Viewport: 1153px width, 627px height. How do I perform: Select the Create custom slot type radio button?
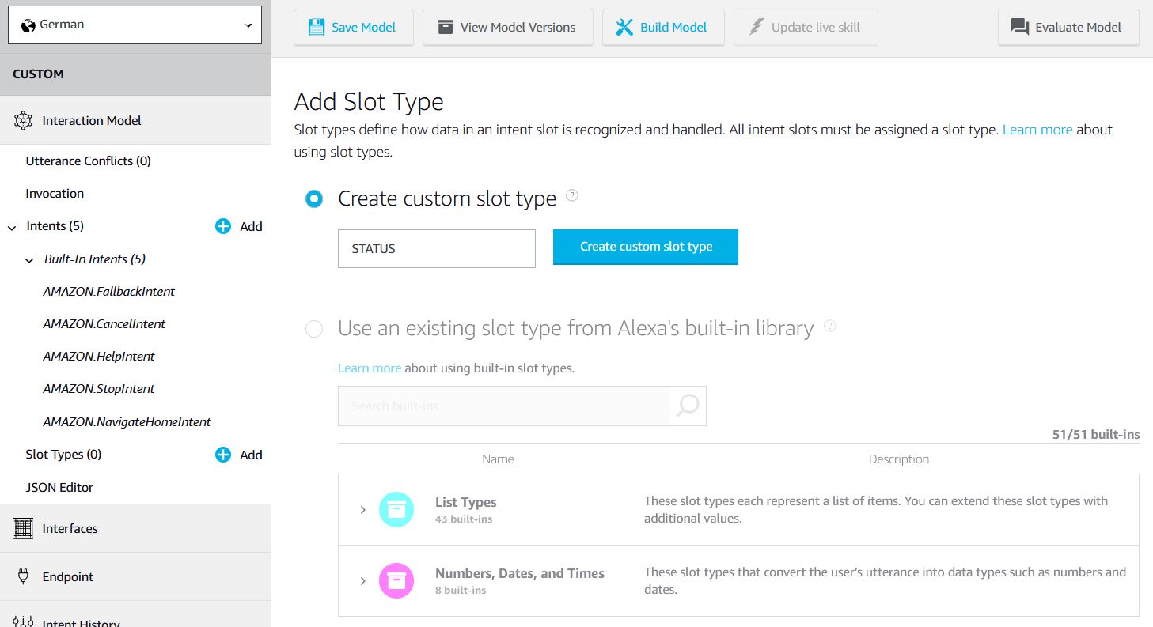click(x=314, y=198)
